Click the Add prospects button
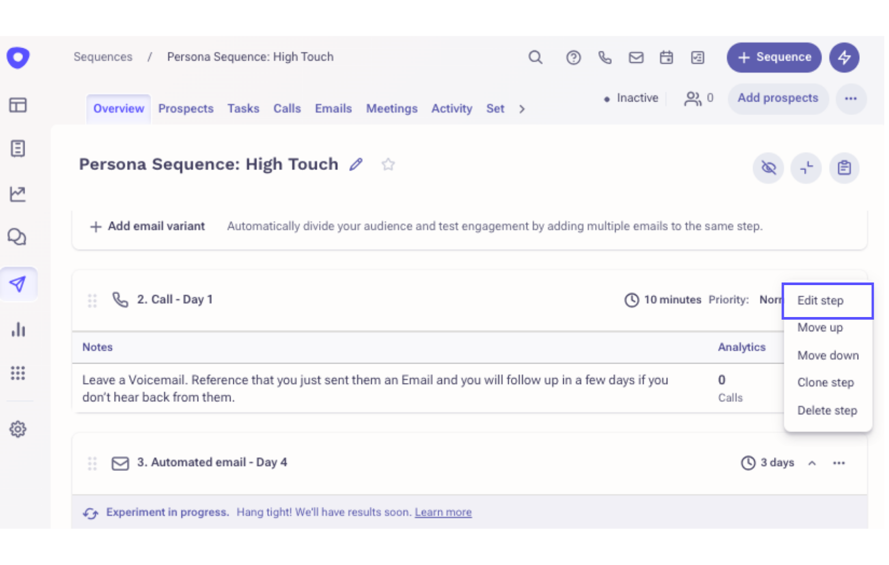 point(778,98)
